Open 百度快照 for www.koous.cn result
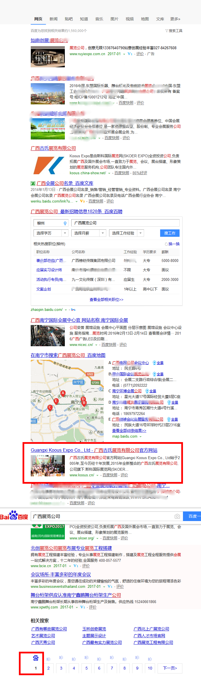 110,475
